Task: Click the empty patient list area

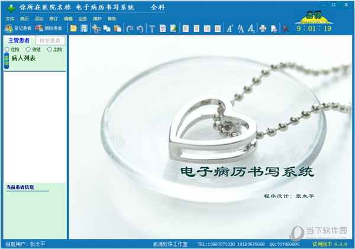Action: coord(35,127)
